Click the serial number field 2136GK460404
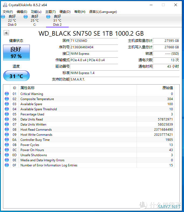 (x=94, y=47)
